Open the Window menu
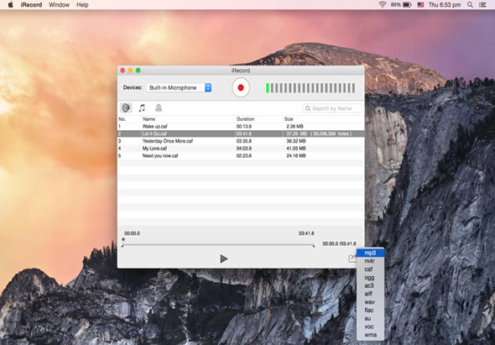Screen dimensions: 495x345 [59, 5]
